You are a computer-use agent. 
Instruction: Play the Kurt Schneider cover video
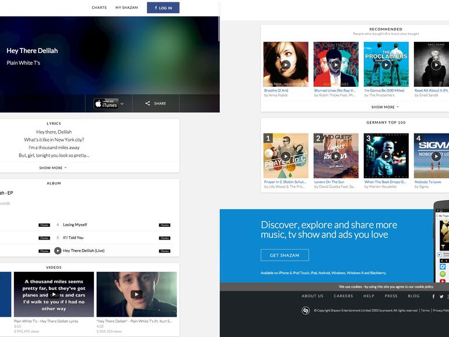coord(136,294)
